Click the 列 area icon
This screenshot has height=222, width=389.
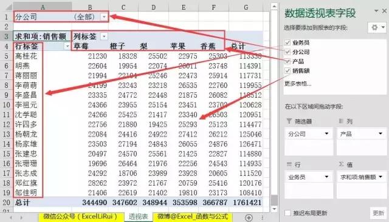click(342, 121)
